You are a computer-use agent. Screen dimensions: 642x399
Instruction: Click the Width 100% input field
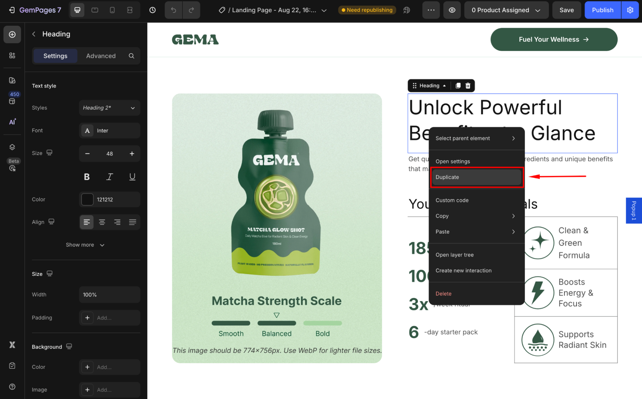[109, 294]
